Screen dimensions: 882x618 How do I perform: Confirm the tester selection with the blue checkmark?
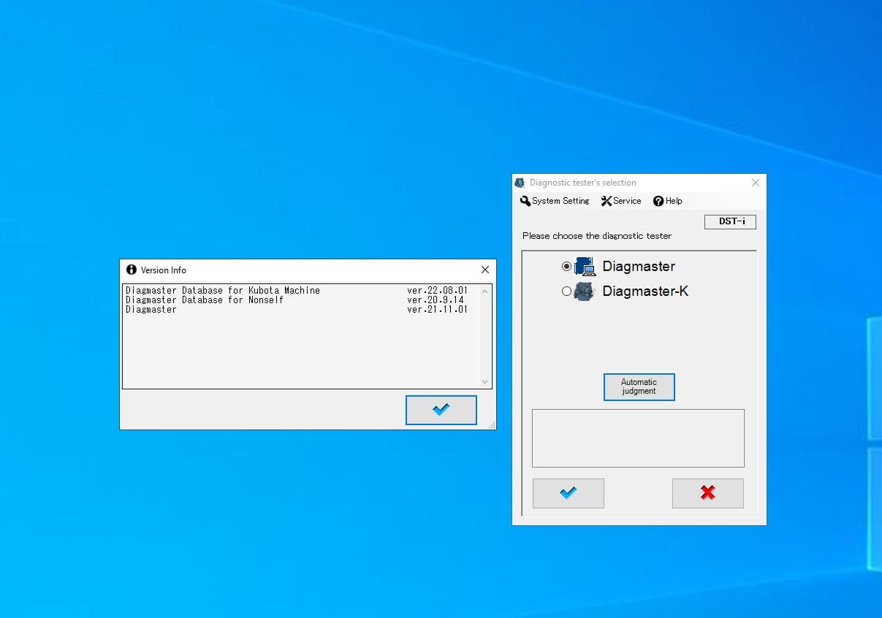(x=569, y=493)
